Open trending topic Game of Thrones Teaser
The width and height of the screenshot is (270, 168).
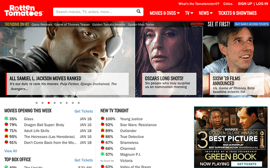(x=72, y=25)
